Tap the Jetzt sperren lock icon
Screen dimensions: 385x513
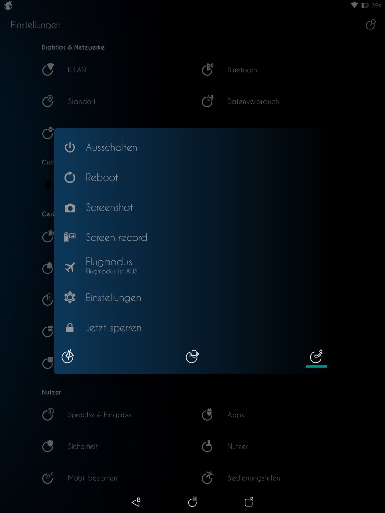click(x=70, y=328)
